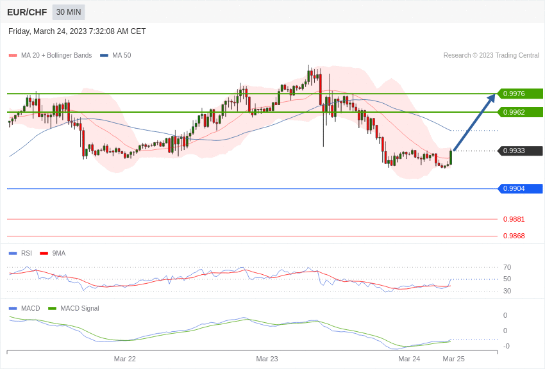545x369 pixels.
Task: Click the EUR/CHF pair title
Action: pyautogui.click(x=27, y=12)
